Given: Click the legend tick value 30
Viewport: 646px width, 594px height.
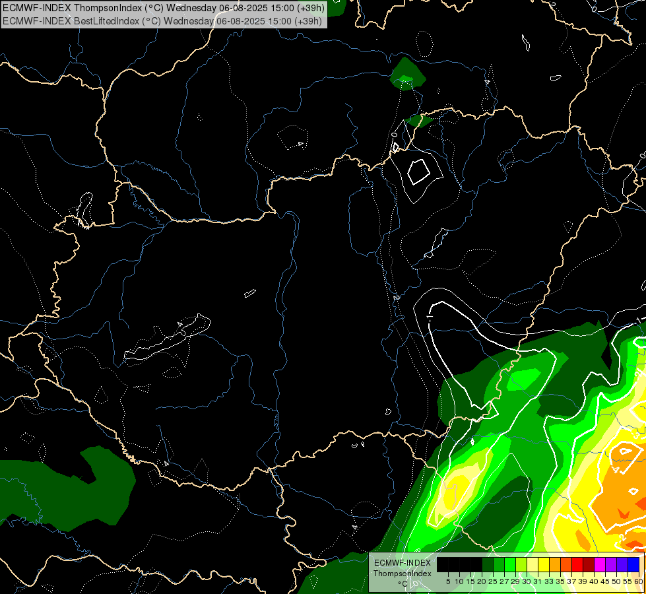Looking at the screenshot, I should point(526,581).
